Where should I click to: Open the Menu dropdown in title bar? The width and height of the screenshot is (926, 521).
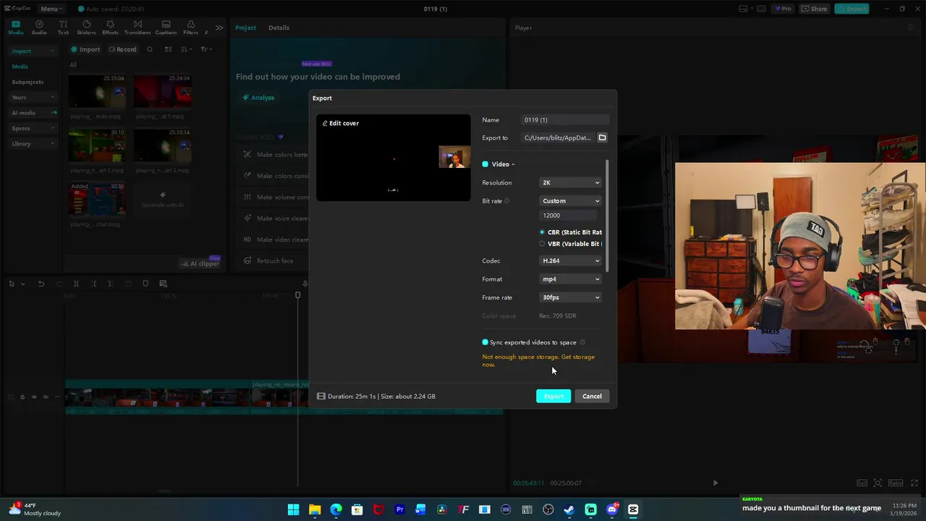51,9
